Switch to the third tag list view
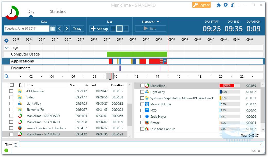This screenshot has height=157, width=268. [x=126, y=28]
